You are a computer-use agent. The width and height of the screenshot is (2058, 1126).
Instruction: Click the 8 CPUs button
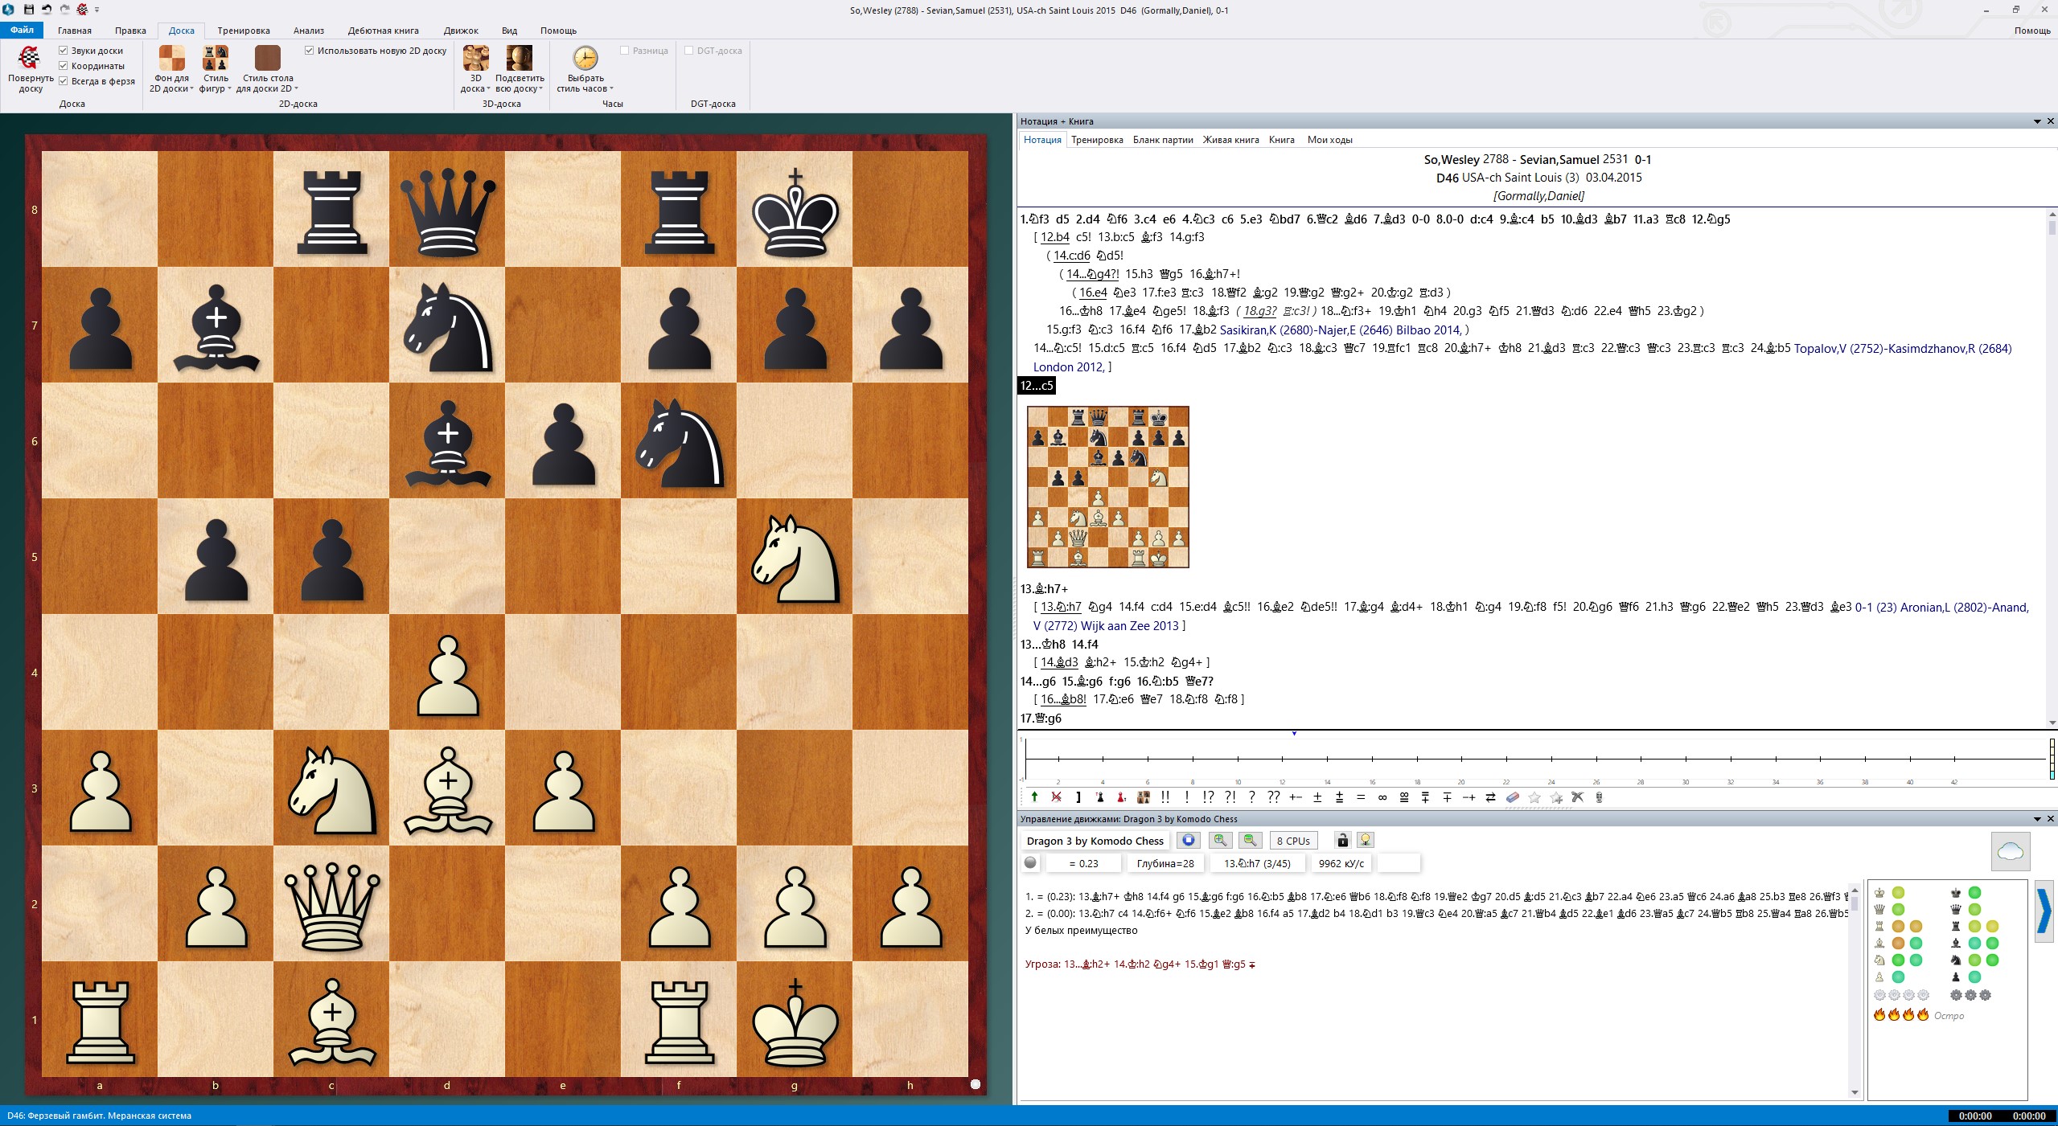click(x=1292, y=841)
